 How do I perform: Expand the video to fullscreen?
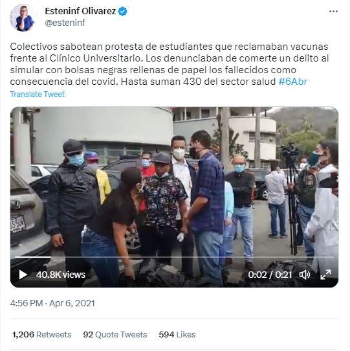pyautogui.click(x=325, y=275)
